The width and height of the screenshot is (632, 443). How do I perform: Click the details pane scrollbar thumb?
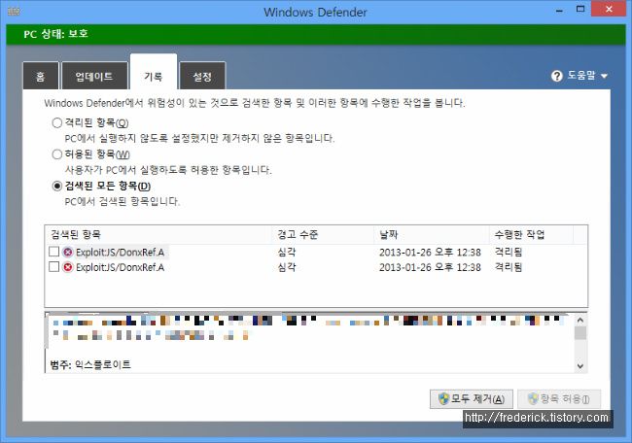tap(580, 333)
